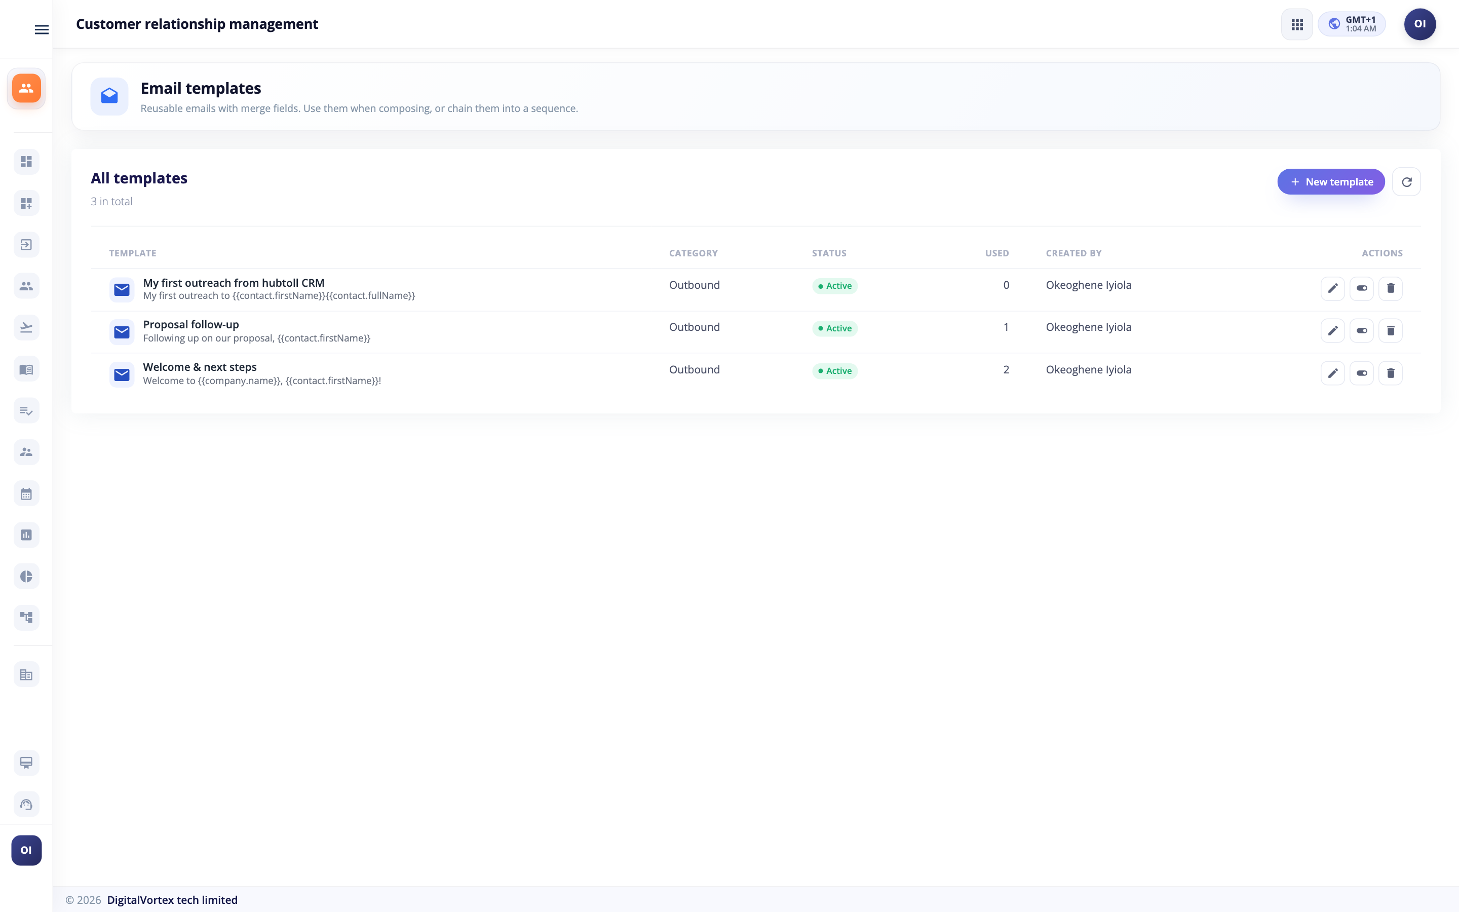Open the apps grid launcher
Viewport: 1459px width, 912px height.
1297,24
